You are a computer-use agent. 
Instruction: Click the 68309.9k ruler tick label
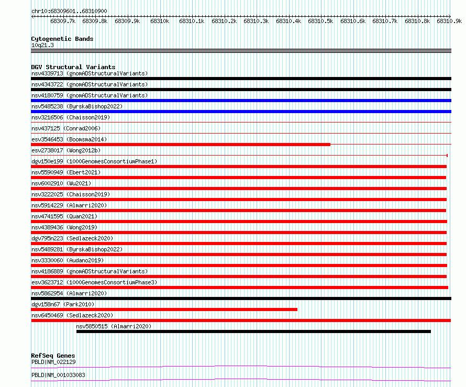tap(127, 21)
